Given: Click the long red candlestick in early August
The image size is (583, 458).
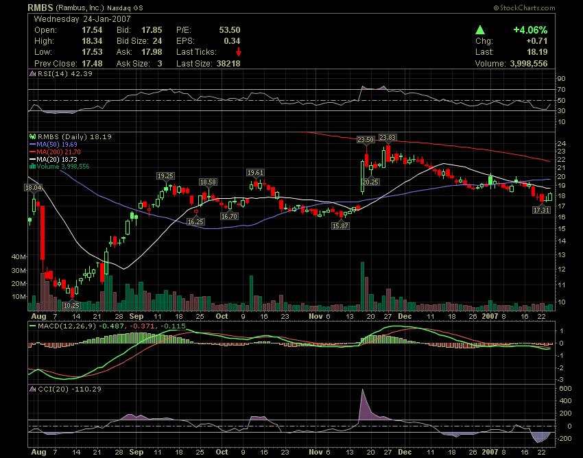Looking at the screenshot, I should [x=43, y=232].
